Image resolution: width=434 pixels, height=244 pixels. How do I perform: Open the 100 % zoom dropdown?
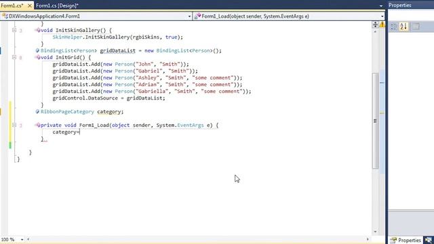pyautogui.click(x=22, y=239)
